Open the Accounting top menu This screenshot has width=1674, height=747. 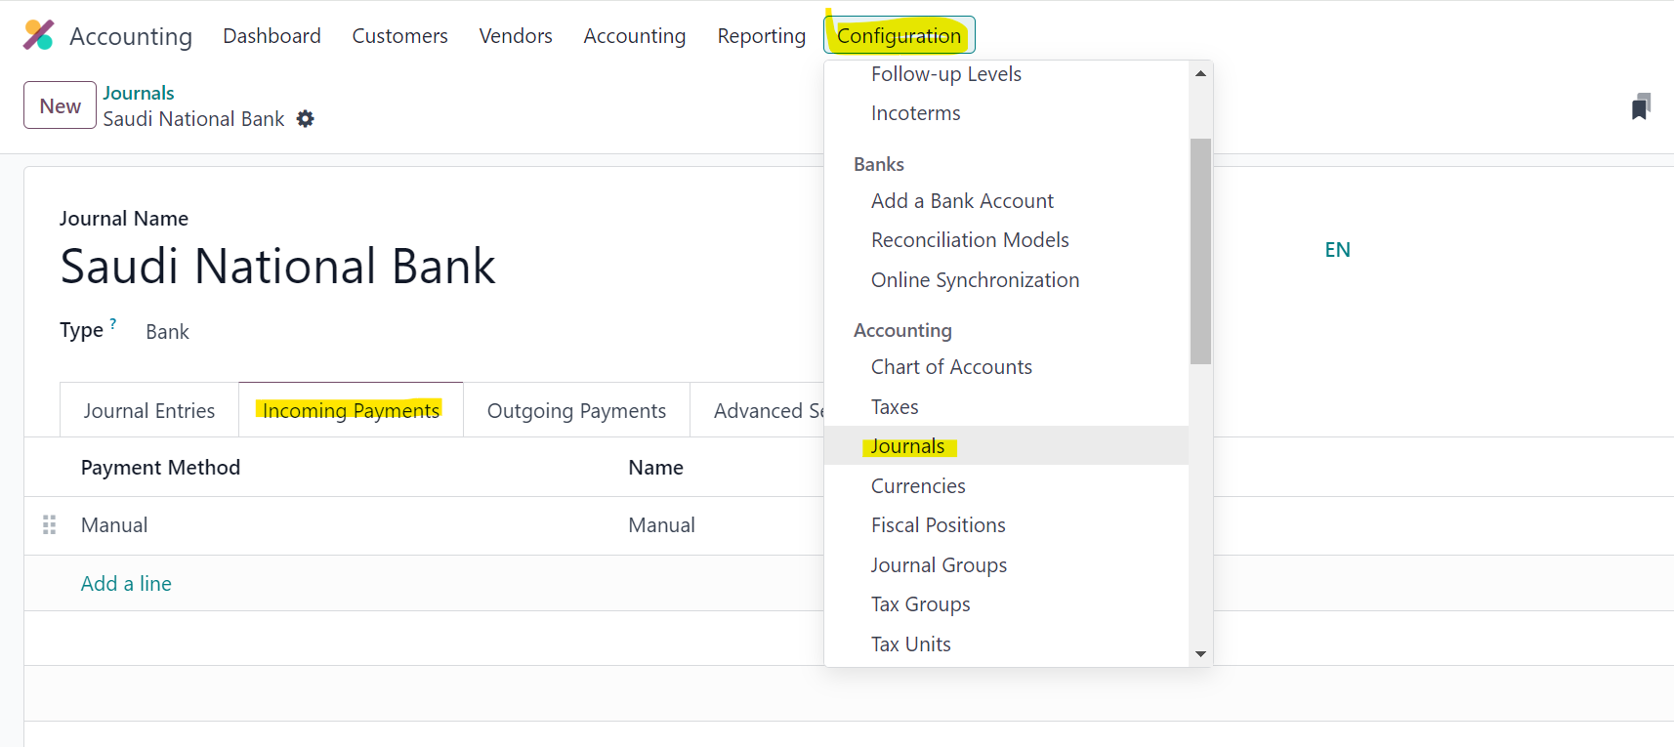point(635,36)
